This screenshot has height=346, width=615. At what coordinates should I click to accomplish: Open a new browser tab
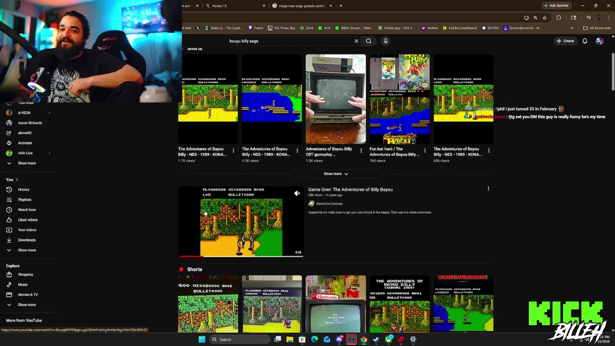pyautogui.click(x=341, y=6)
